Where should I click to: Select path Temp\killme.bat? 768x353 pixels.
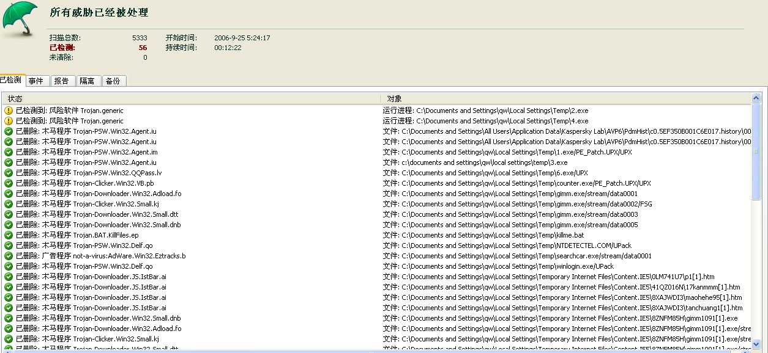(483, 235)
